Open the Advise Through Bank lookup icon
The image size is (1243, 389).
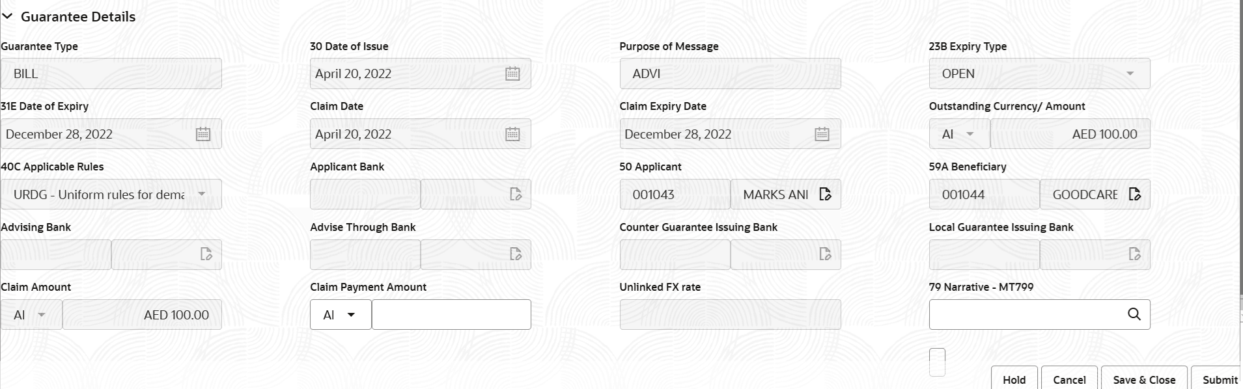516,254
